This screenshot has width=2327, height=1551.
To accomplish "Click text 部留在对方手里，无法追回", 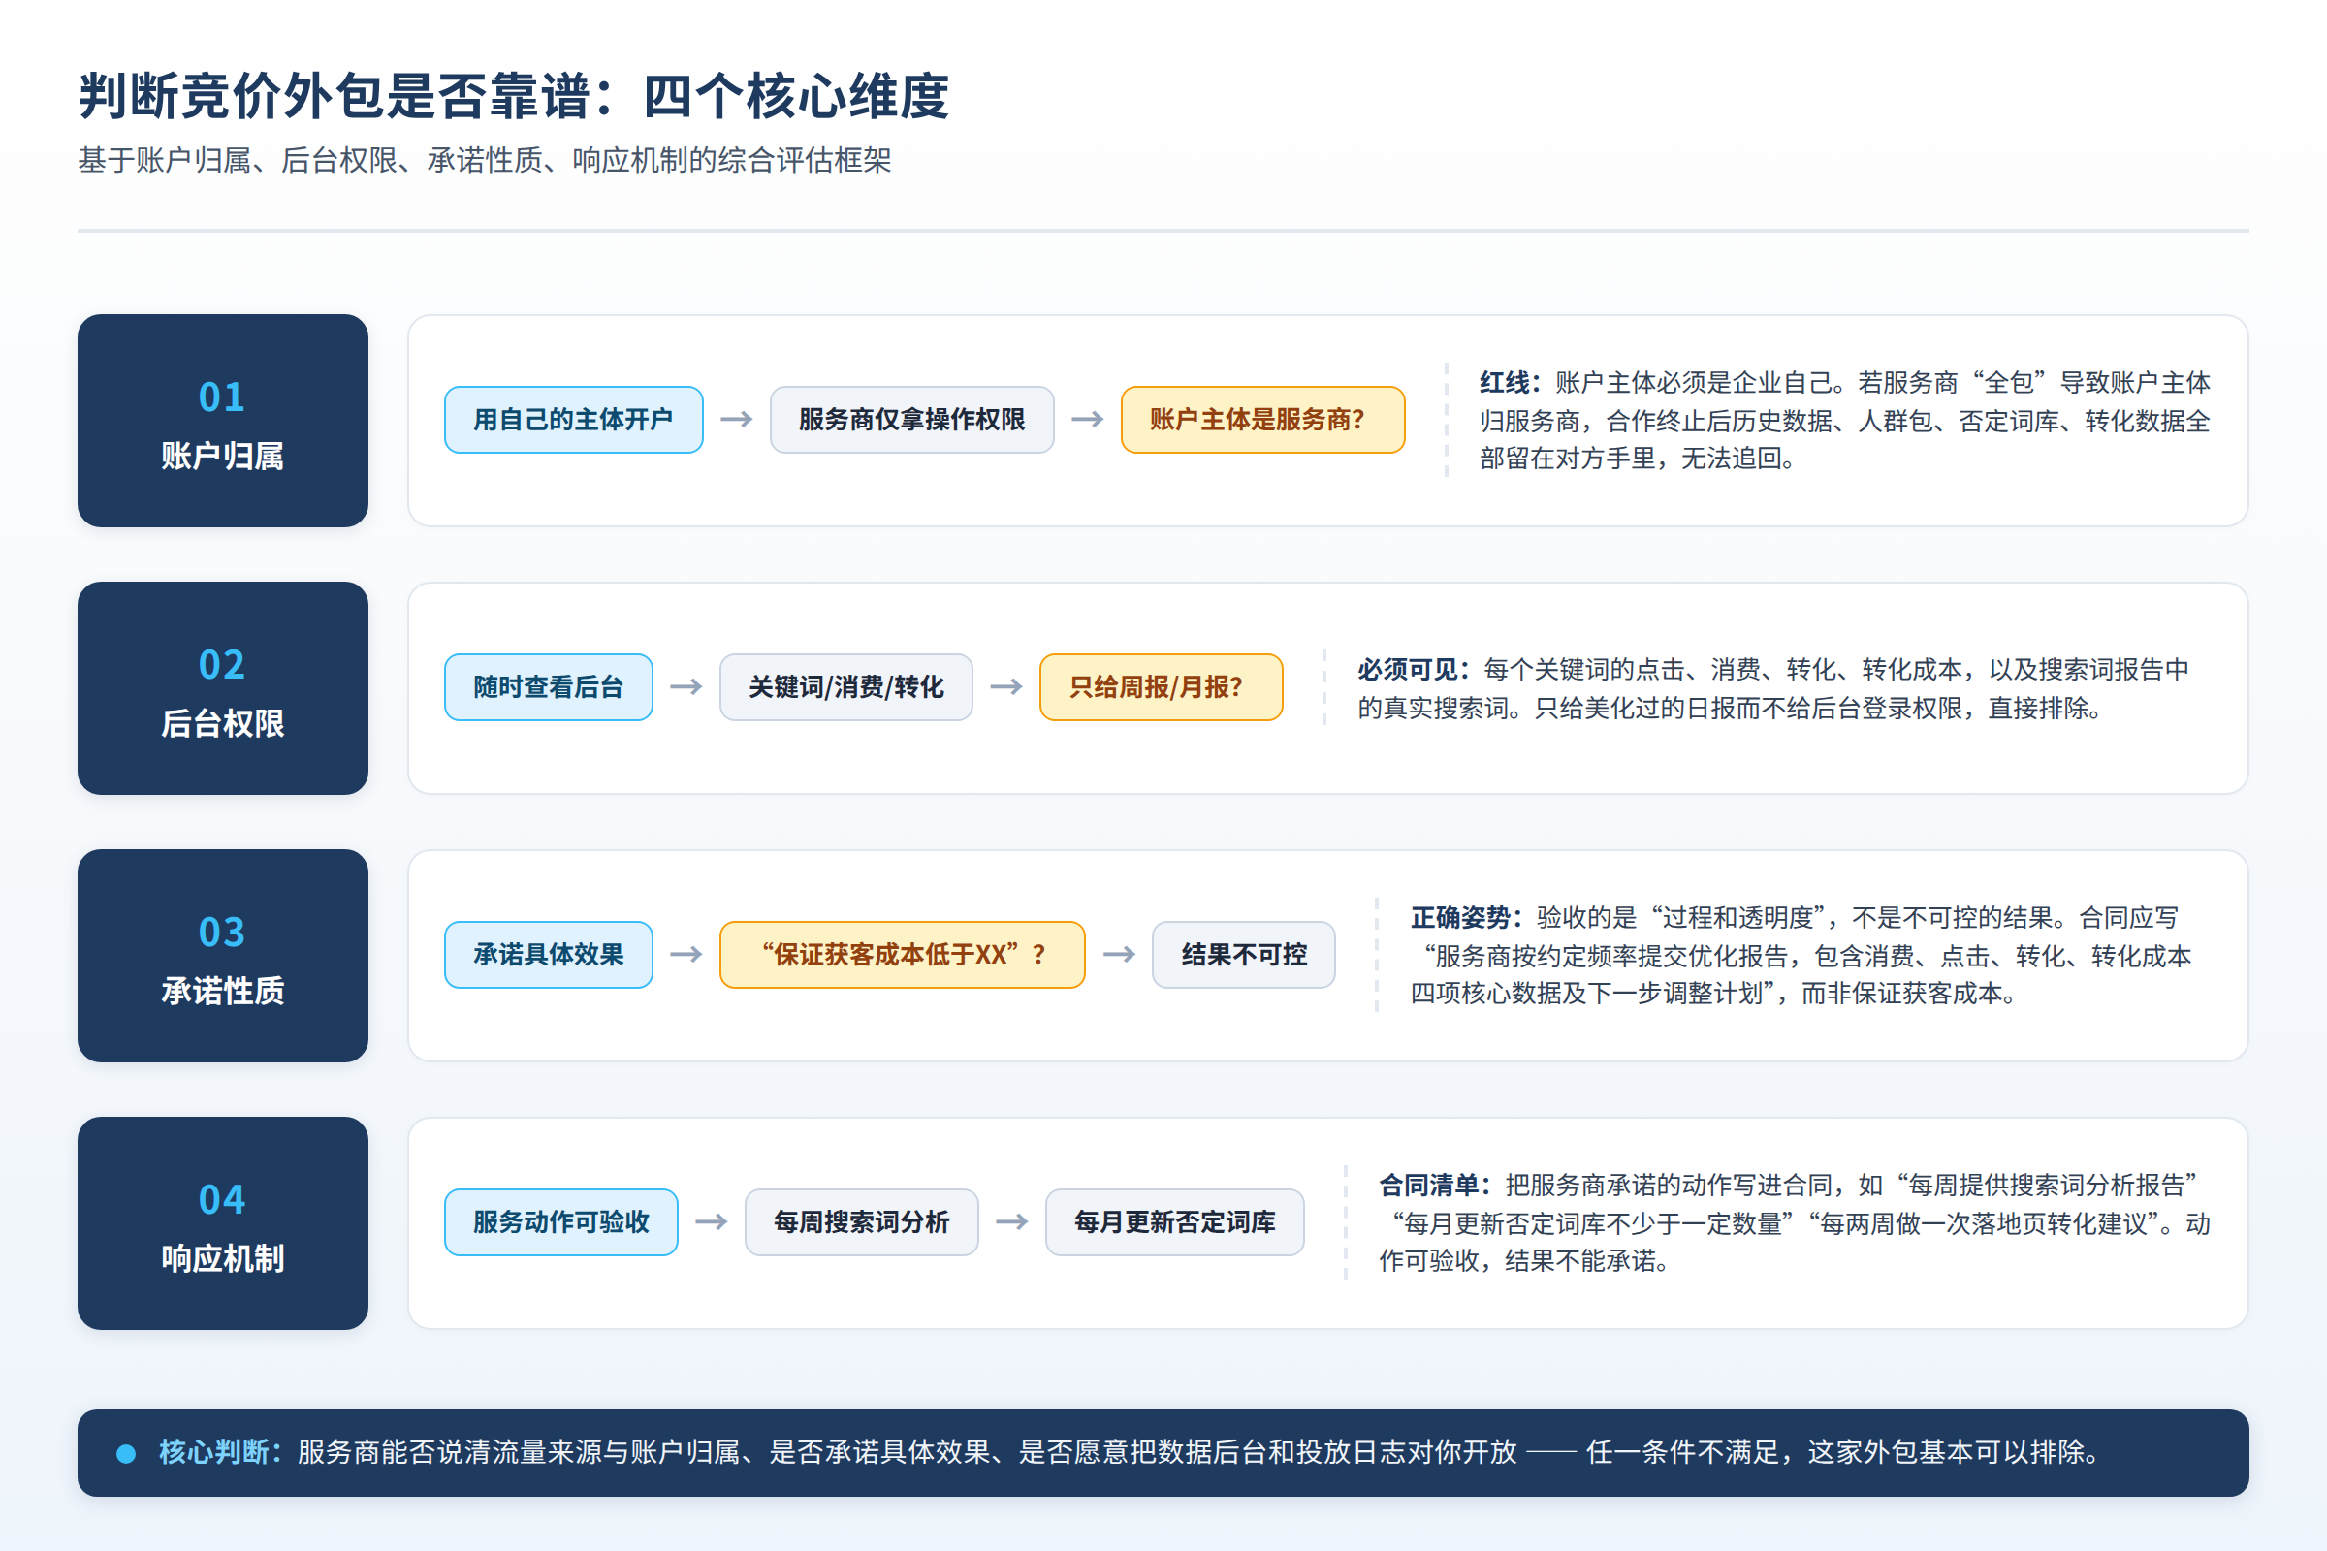I will click(x=1637, y=459).
